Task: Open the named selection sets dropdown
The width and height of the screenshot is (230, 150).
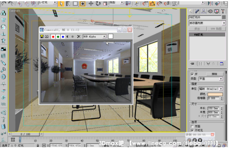Action: click(x=192, y=2)
